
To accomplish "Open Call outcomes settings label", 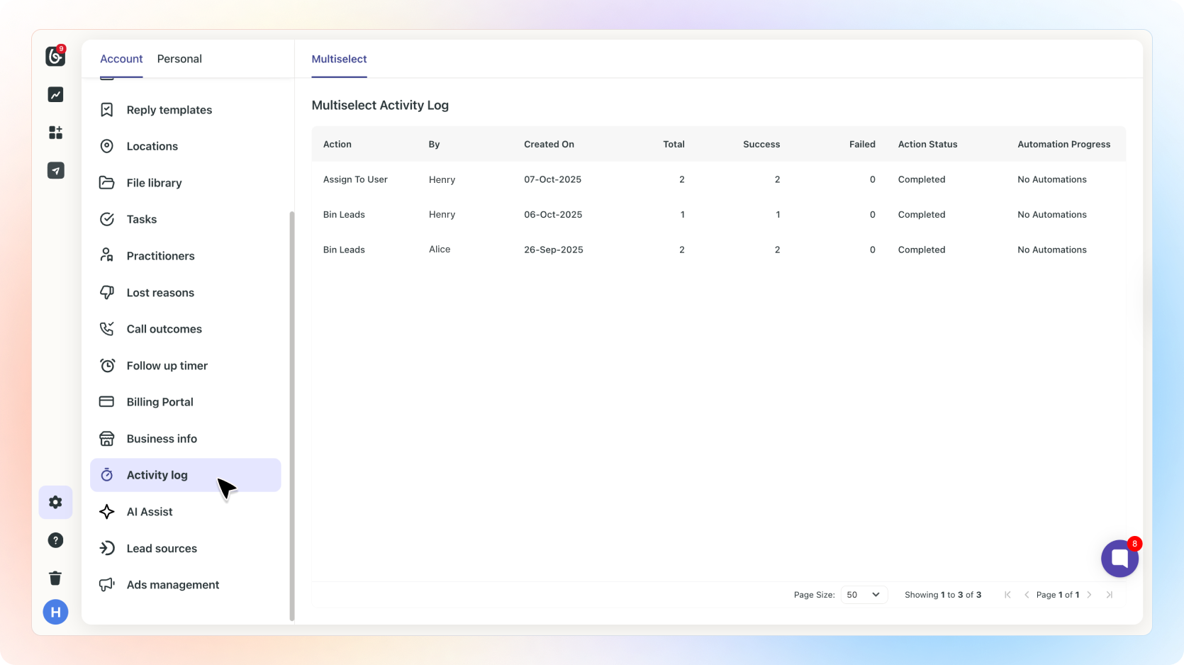I will pos(164,329).
